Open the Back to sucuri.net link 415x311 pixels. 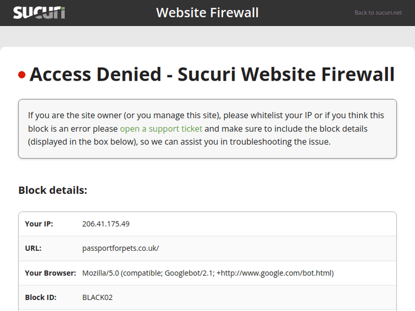coord(378,13)
